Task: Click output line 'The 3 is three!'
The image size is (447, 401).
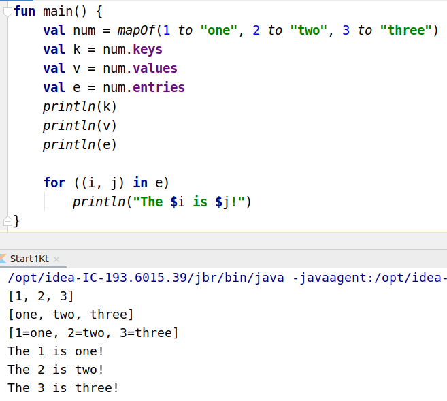Action: click(x=63, y=388)
